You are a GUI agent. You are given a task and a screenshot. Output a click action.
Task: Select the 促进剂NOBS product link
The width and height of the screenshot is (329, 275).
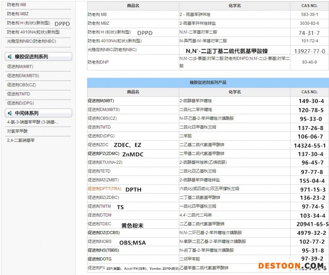pyautogui.click(x=100, y=242)
